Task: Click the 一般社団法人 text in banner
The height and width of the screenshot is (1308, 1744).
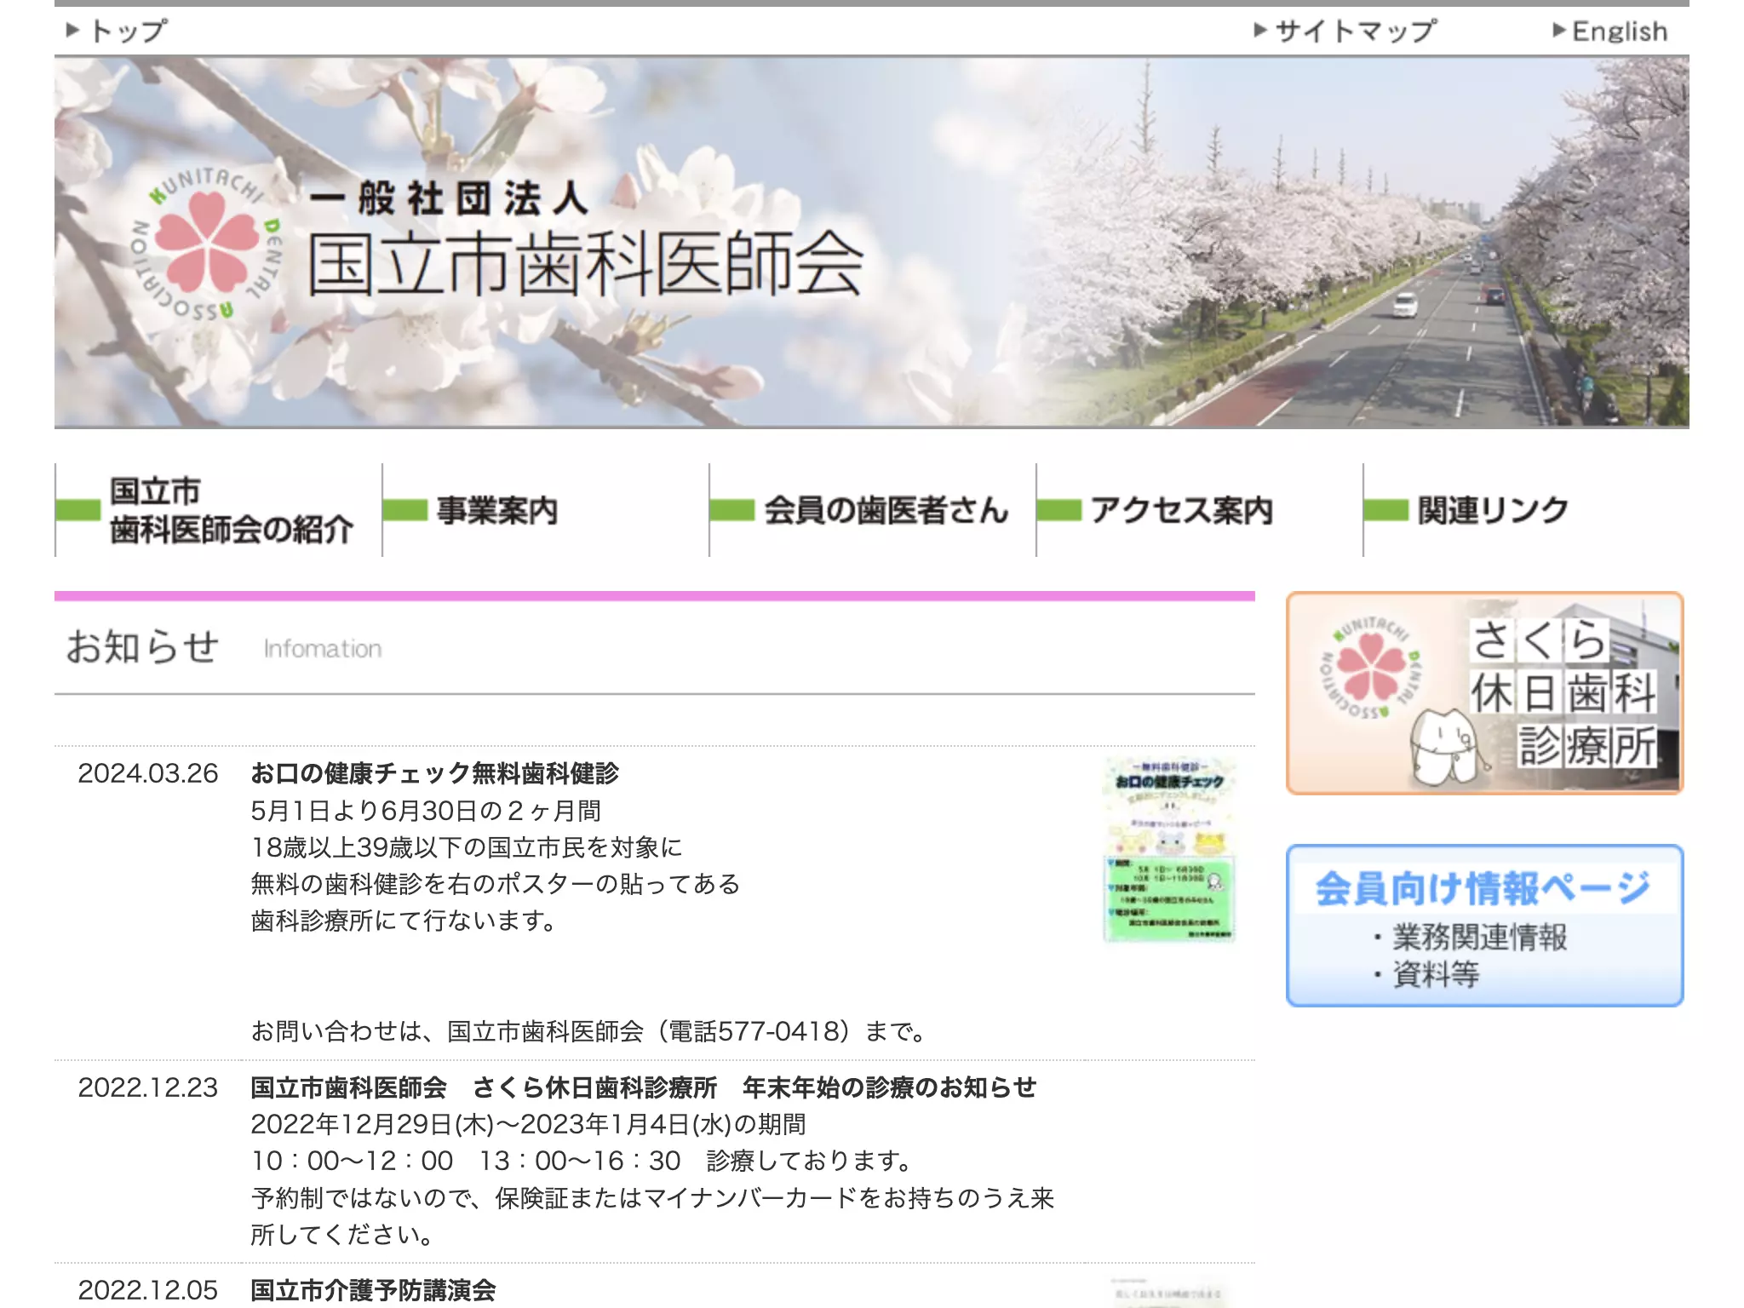Action: 450,198
